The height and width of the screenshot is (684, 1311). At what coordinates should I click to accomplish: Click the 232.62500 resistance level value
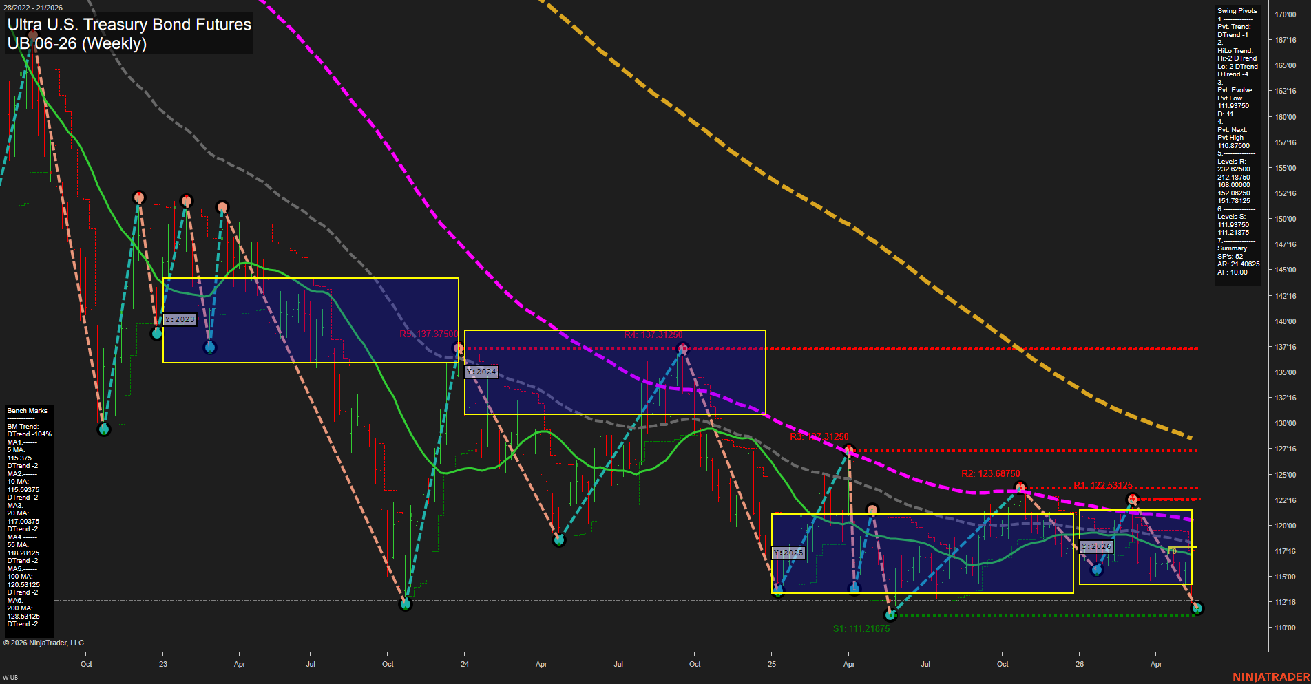pyautogui.click(x=1234, y=169)
